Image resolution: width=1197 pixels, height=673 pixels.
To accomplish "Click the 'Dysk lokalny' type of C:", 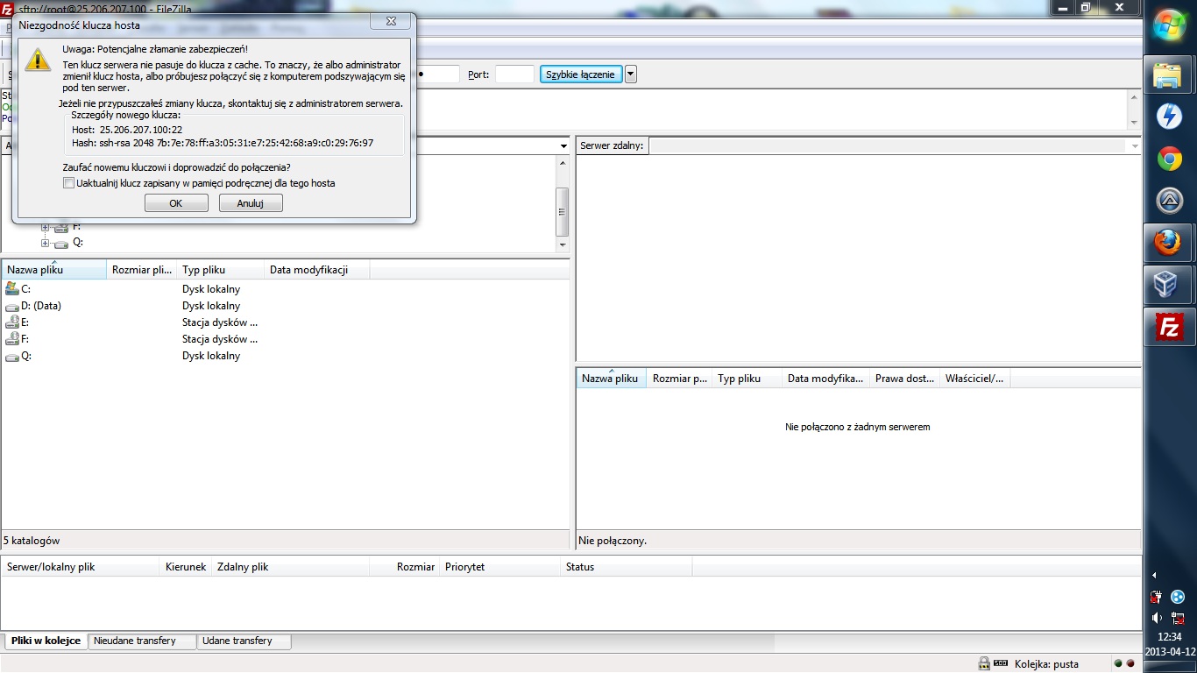I will (211, 289).
